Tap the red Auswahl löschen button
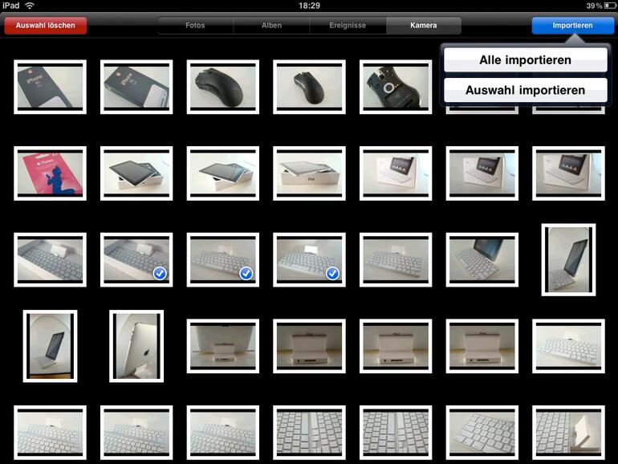Screen dimensions: 618x464 click(45, 25)
